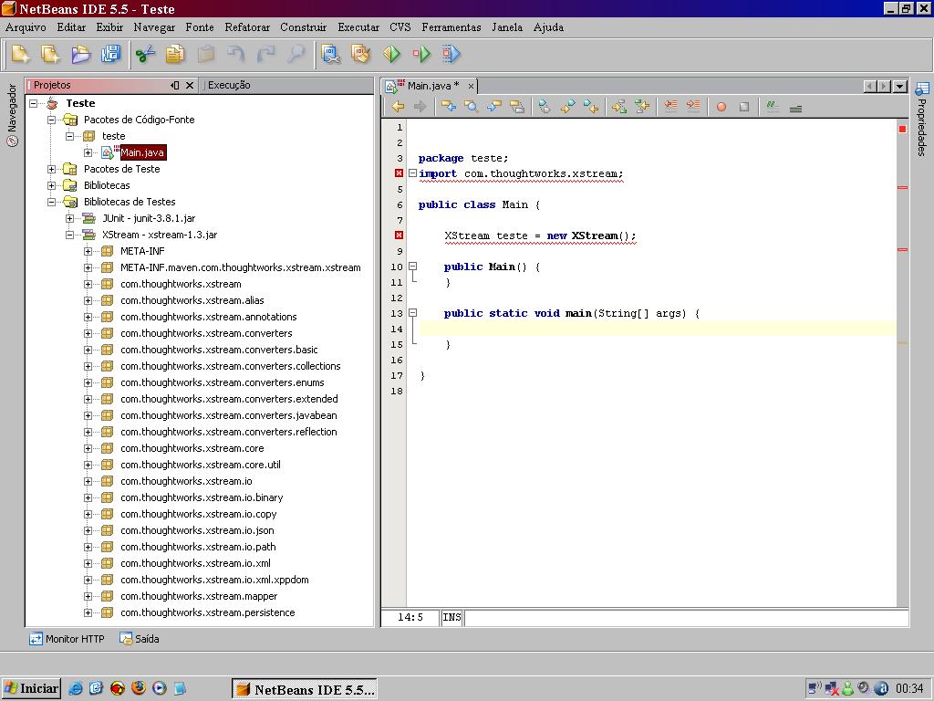The image size is (934, 701).
Task: Click error marker on line 4 gutter
Action: tap(400, 173)
